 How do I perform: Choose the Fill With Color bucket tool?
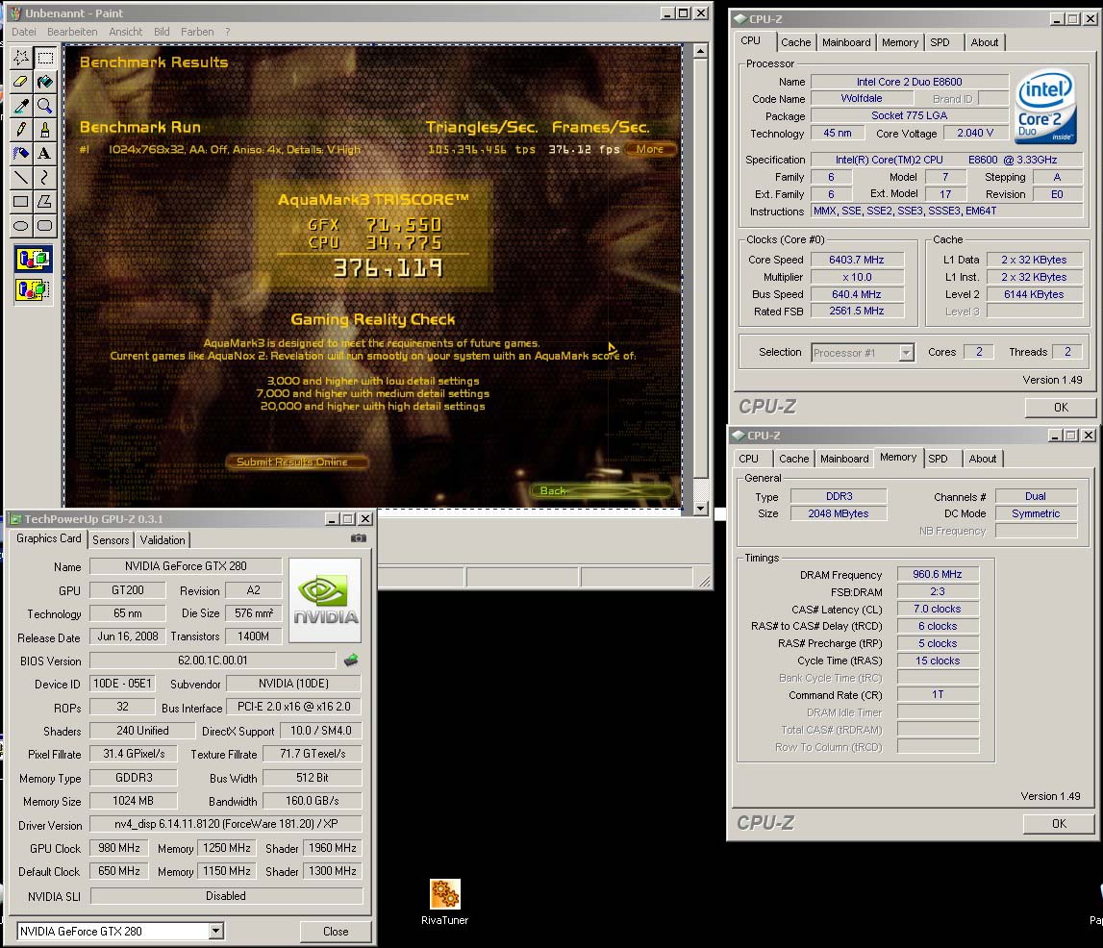(x=45, y=82)
